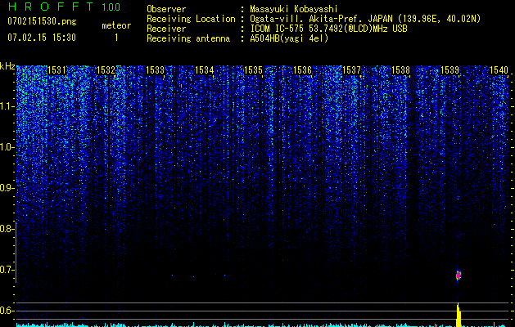Click the A504HB(yagi 4el) antenna text
Screen dimensions: 515x327
[289, 38]
